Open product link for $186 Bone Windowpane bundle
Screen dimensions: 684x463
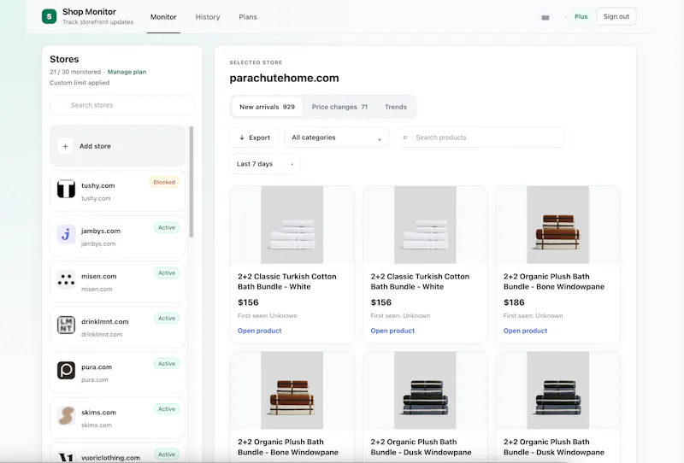click(x=525, y=331)
